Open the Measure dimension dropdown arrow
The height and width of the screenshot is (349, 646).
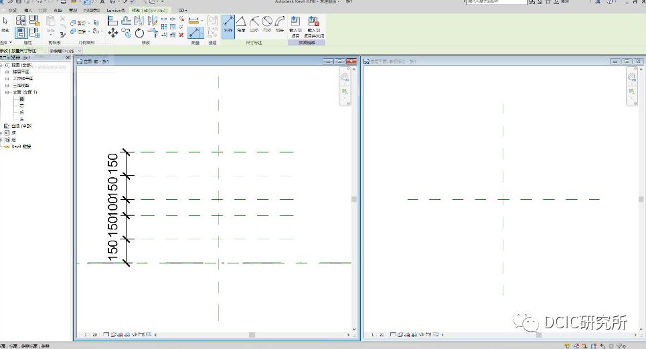pyautogui.click(x=202, y=33)
